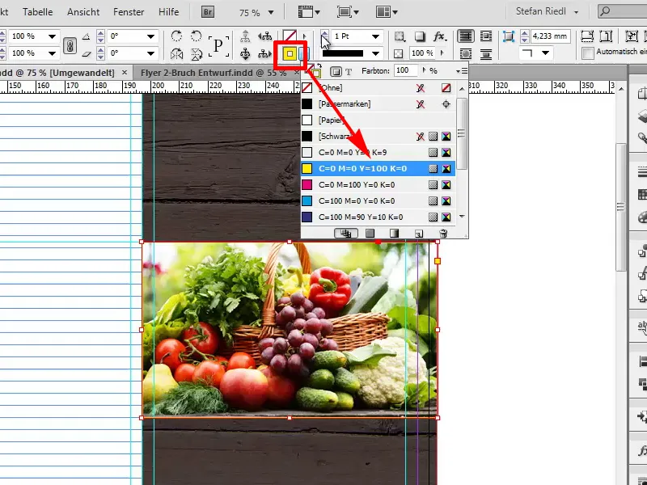Select the [Ohne] swatch
Screen dimensions: 647x485
tap(378, 88)
